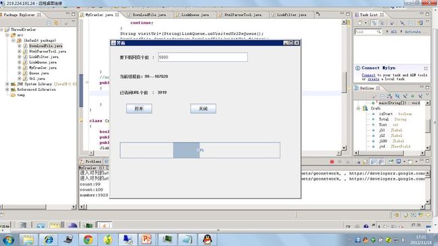Switch to LinkFilter.java editor tab
This screenshot has width=438, height=246.
click(291, 15)
